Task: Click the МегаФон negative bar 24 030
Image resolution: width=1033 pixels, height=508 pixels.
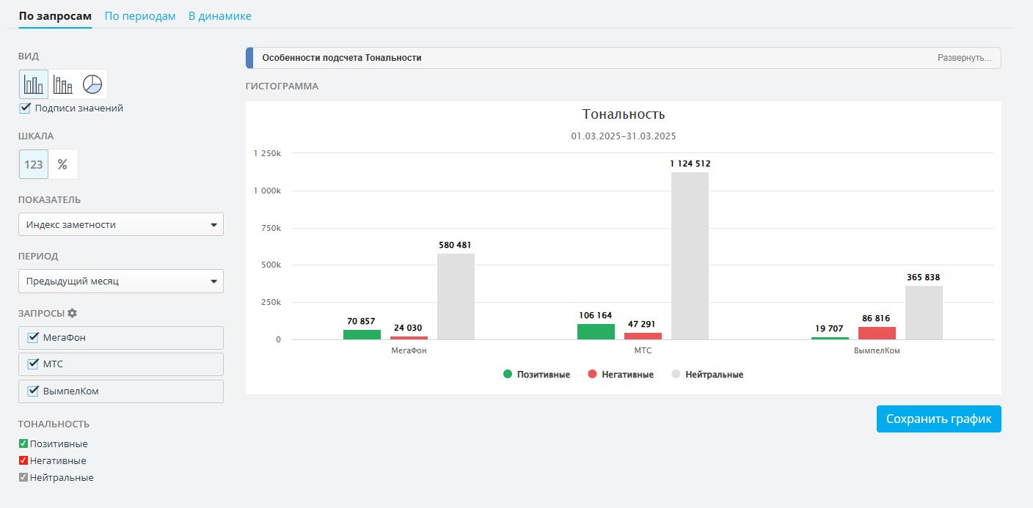Action: pyautogui.click(x=409, y=338)
